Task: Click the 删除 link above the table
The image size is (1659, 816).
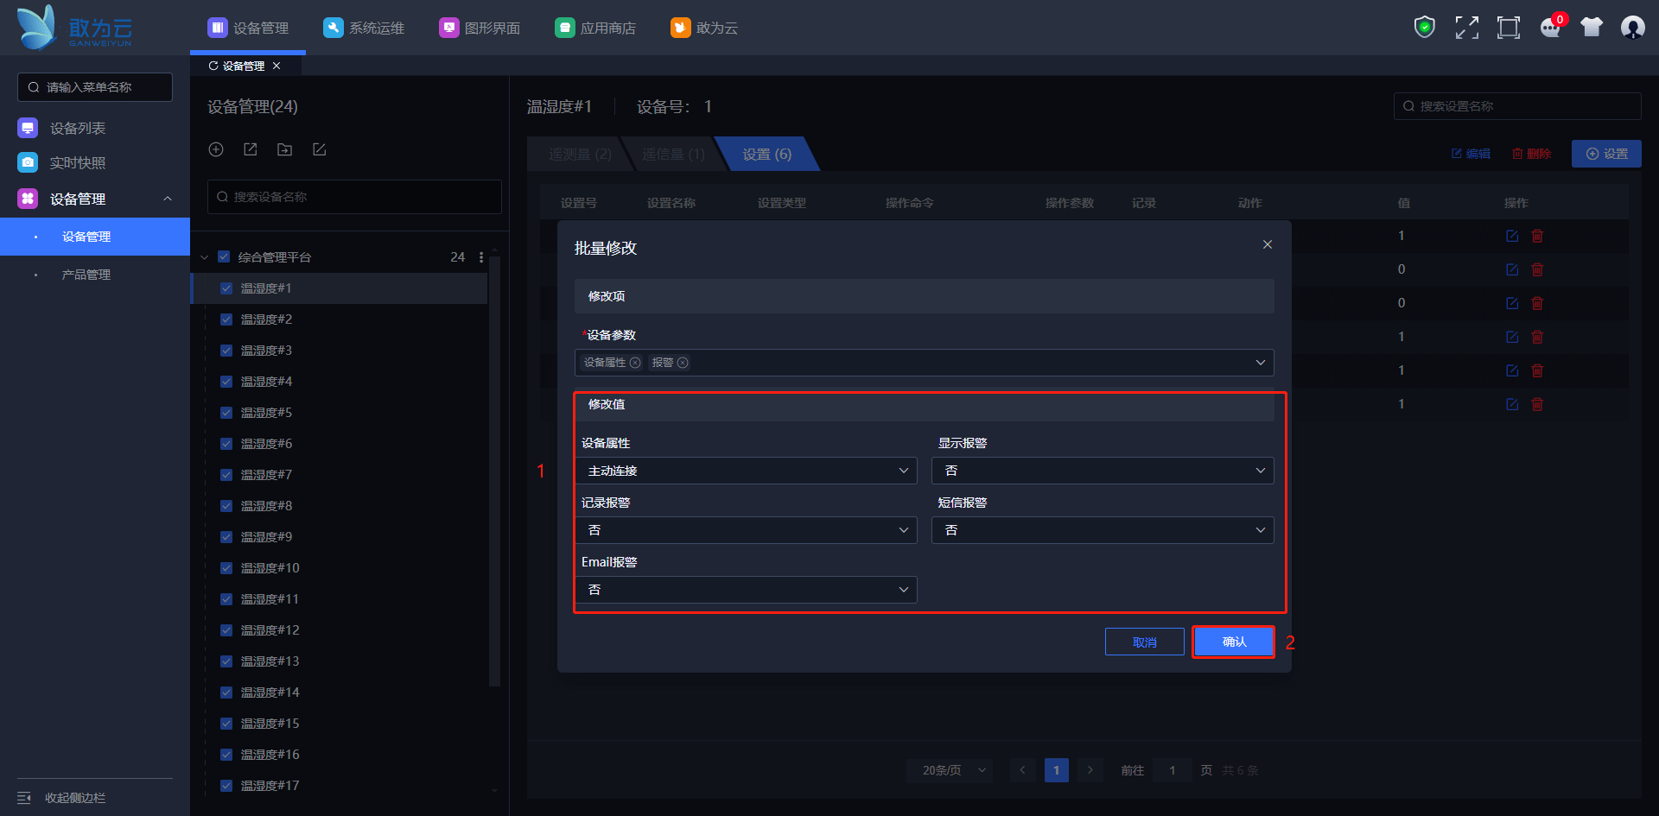Action: coord(1531,154)
